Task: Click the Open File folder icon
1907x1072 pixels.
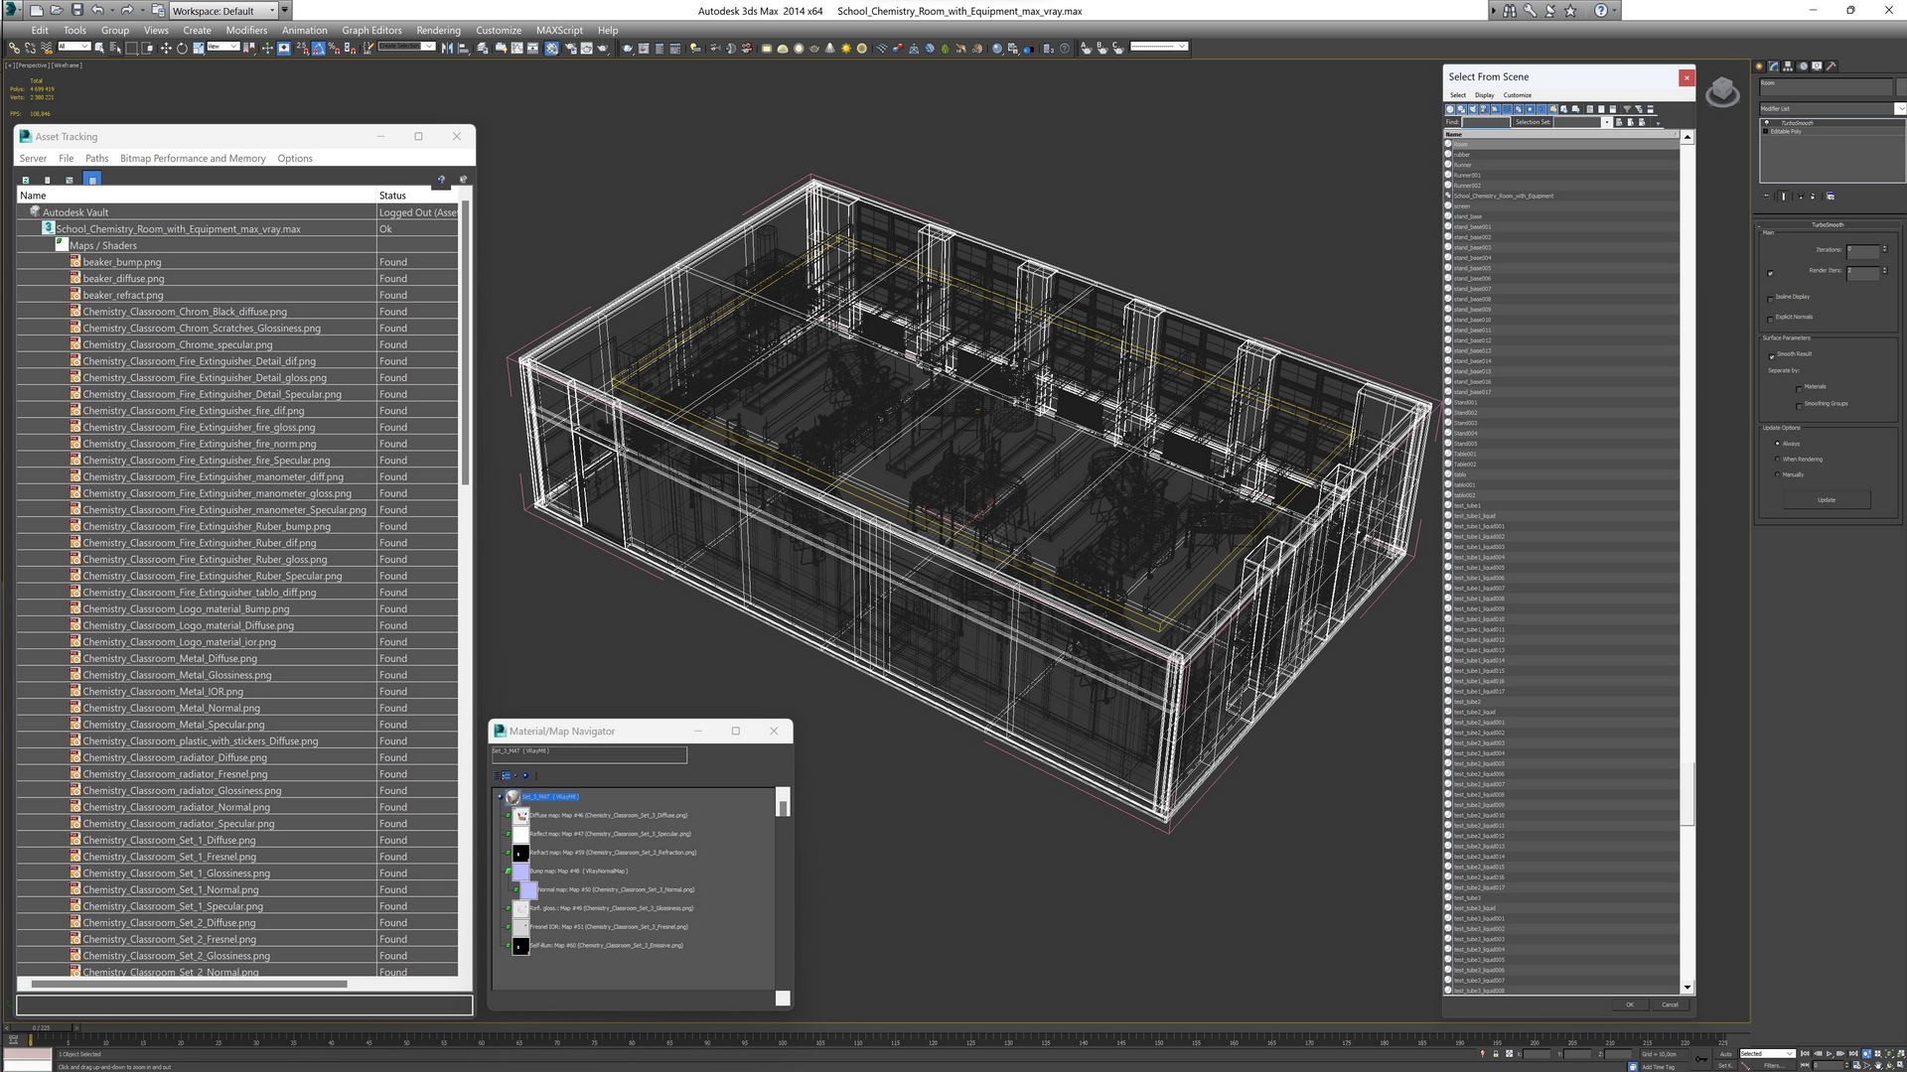Action: (56, 10)
